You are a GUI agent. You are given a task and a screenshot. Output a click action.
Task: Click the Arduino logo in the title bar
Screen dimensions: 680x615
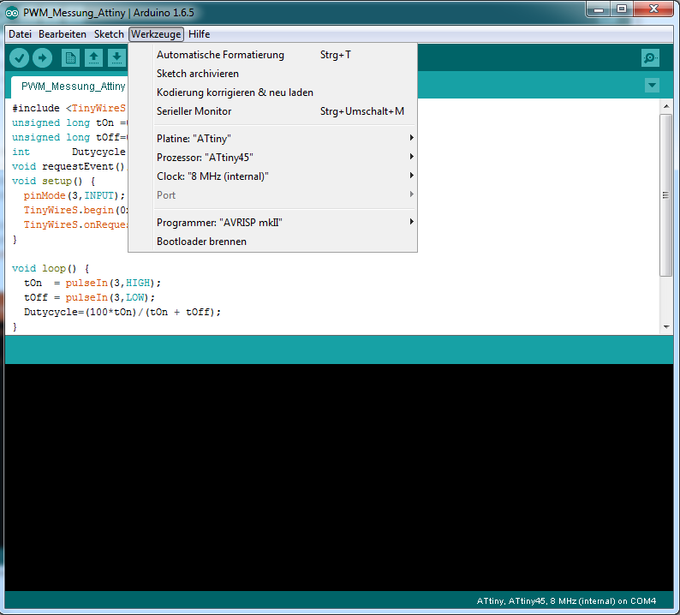[x=12, y=13]
